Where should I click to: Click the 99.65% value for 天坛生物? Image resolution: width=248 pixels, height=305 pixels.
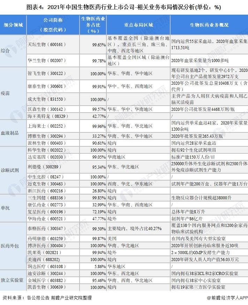99,45
